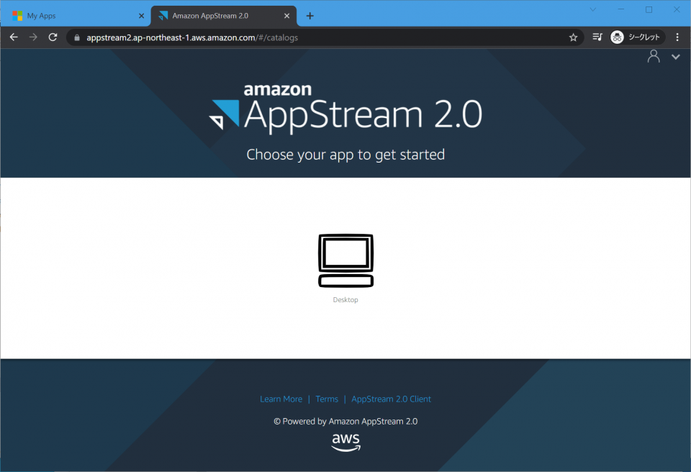Viewport: 691px width, 472px height.
Task: Click the AppStream 2.0 logo arrow icon
Action: tap(225, 114)
